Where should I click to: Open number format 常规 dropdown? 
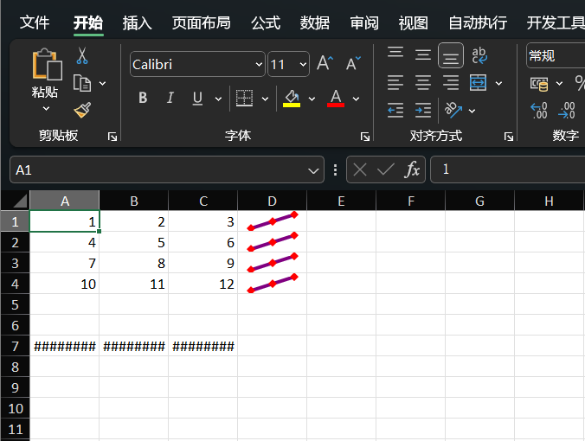pyautogui.click(x=556, y=56)
